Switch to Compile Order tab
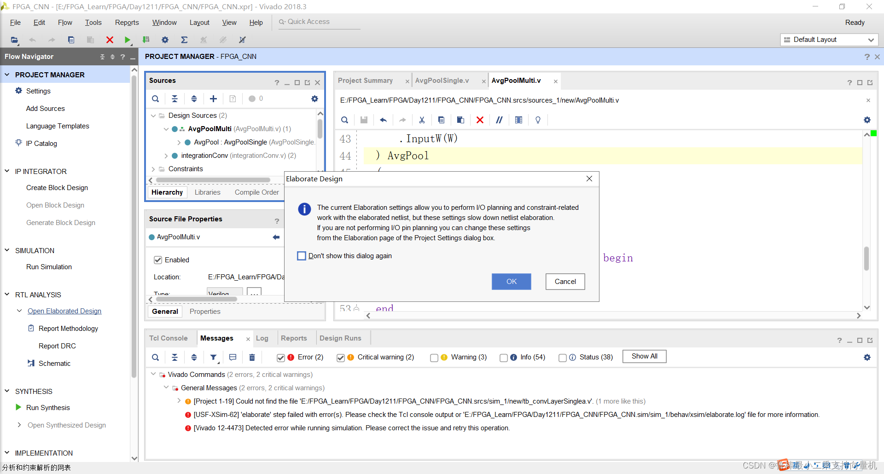Screen dimensions: 884x474 (256, 192)
